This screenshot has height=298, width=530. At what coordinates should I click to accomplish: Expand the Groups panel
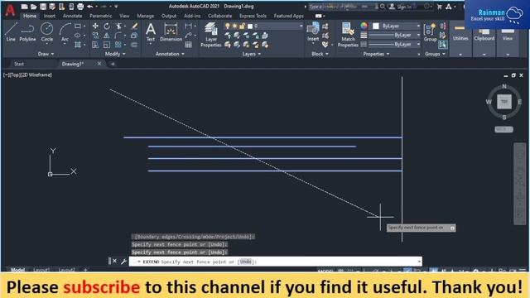pyautogui.click(x=435, y=54)
